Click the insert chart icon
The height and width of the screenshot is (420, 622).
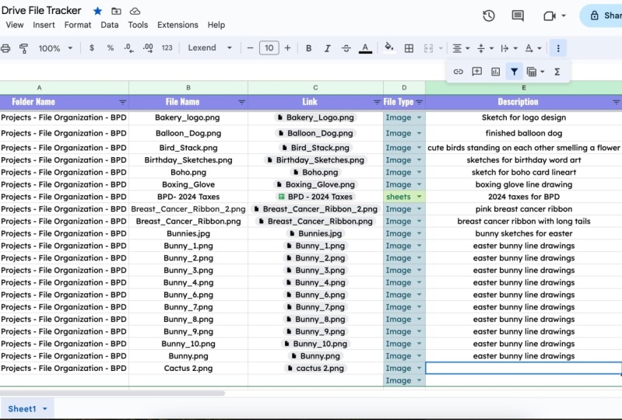(495, 72)
